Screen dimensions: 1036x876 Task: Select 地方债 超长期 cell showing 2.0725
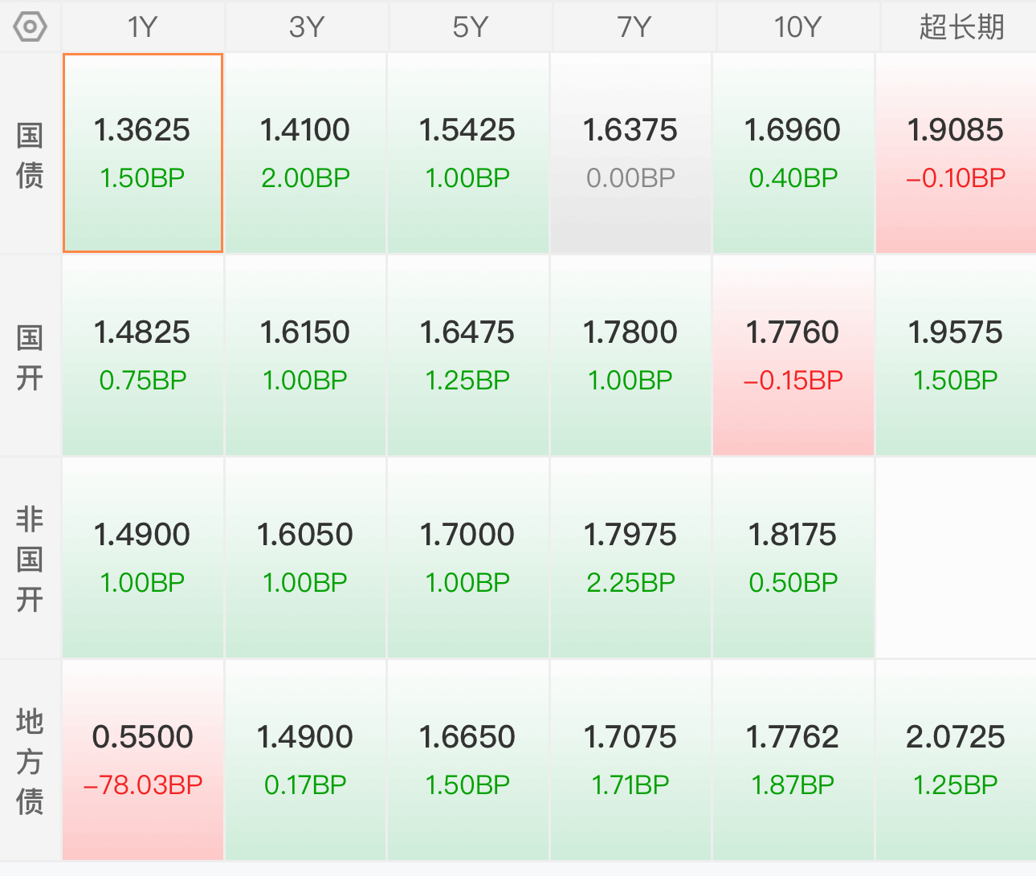coord(956,760)
